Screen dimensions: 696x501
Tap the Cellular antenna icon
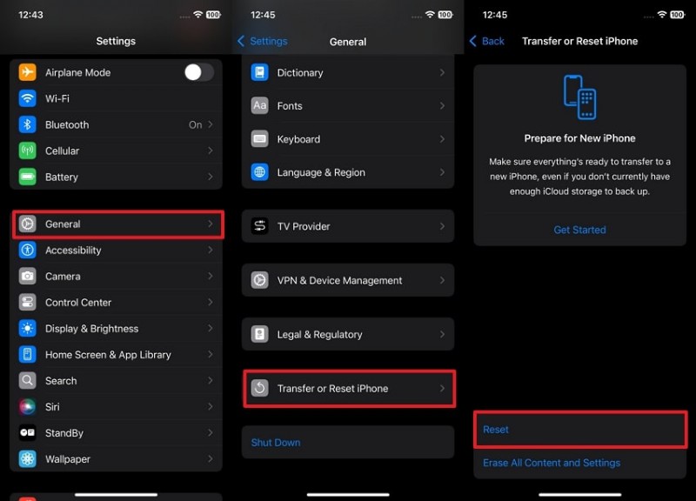[28, 150]
